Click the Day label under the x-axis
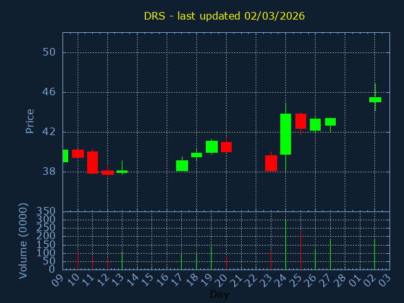Viewport: 404px width, 303px height. (x=219, y=294)
